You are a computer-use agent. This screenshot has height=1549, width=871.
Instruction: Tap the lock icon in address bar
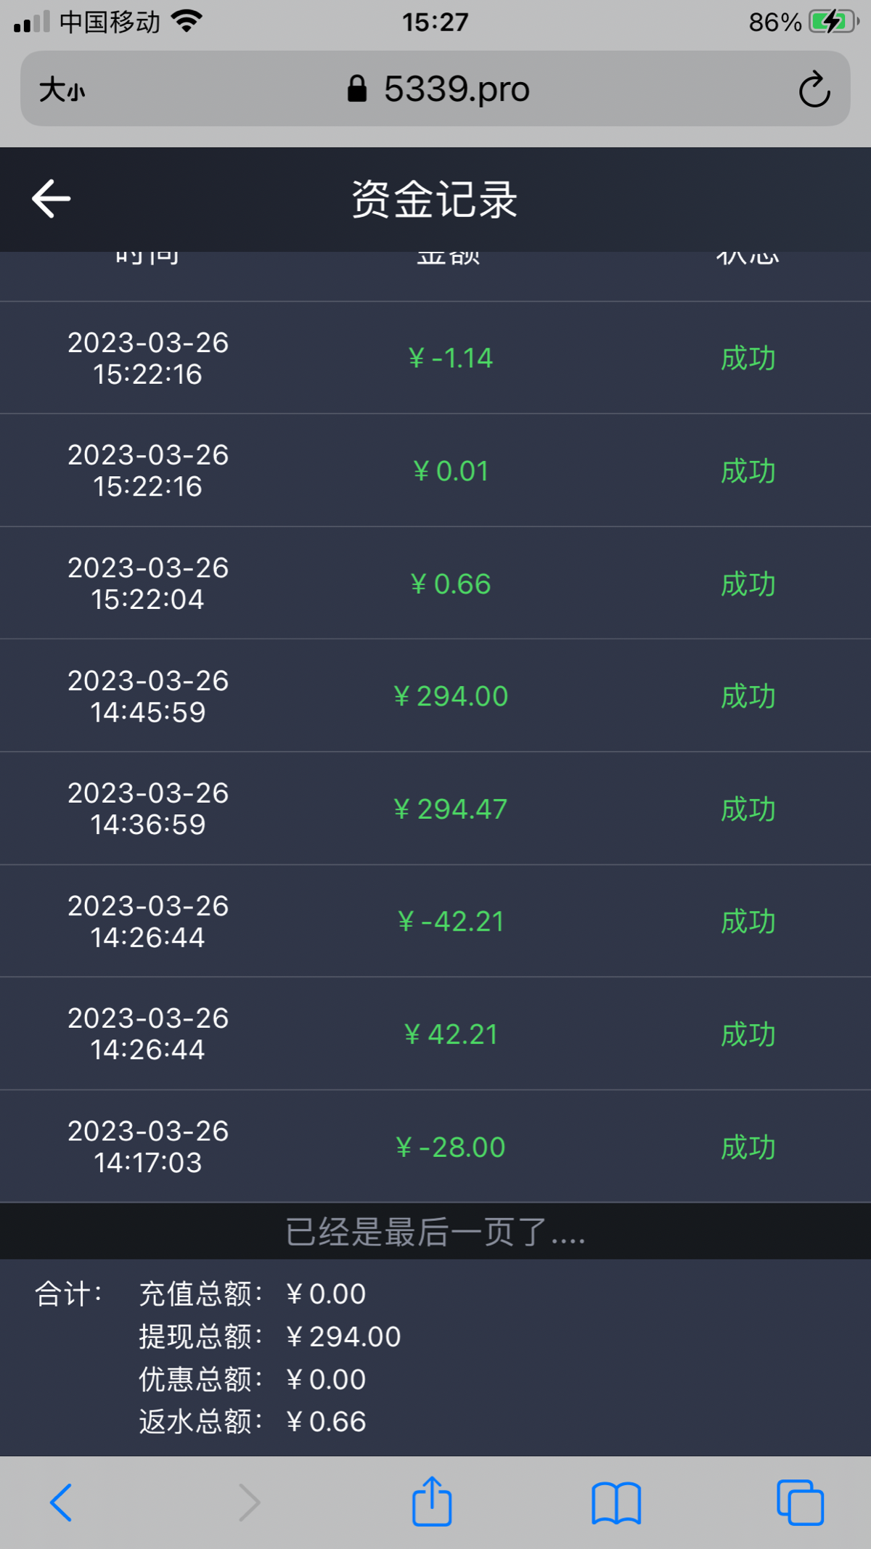coord(356,89)
